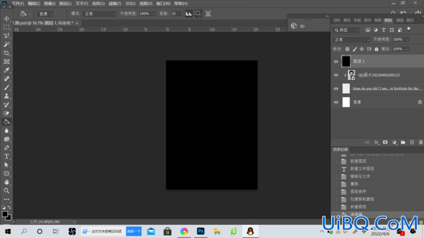The height and width of the screenshot is (238, 424).
Task: Open the 滤镜(T) menu
Action: pyautogui.click(x=115, y=4)
